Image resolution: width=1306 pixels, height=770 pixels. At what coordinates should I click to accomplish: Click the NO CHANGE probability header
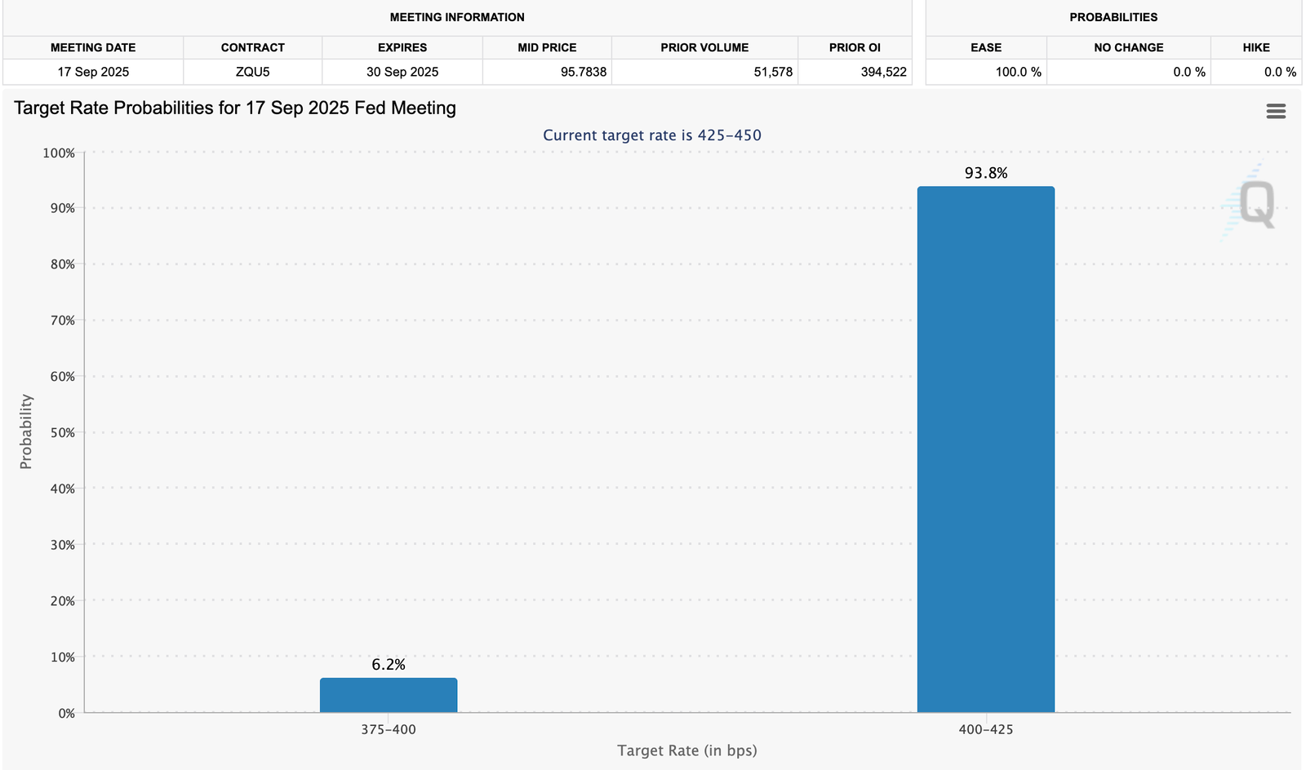pos(1129,47)
